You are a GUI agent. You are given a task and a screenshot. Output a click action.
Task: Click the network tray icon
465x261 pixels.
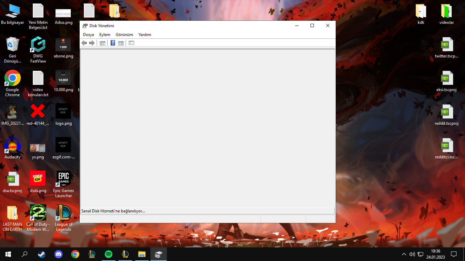[420, 254]
